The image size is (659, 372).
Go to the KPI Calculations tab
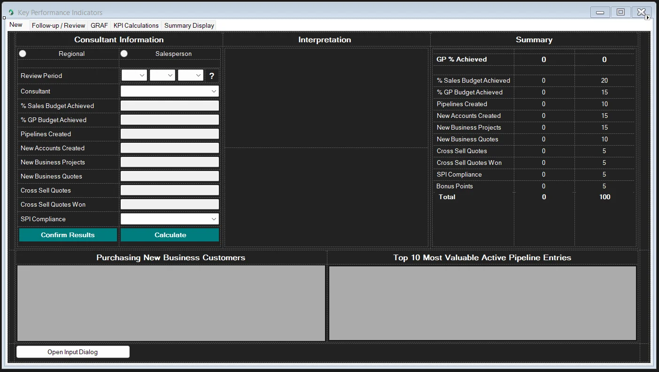pos(136,25)
